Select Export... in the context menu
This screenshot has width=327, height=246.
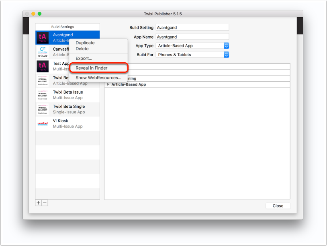pyautogui.click(x=84, y=58)
